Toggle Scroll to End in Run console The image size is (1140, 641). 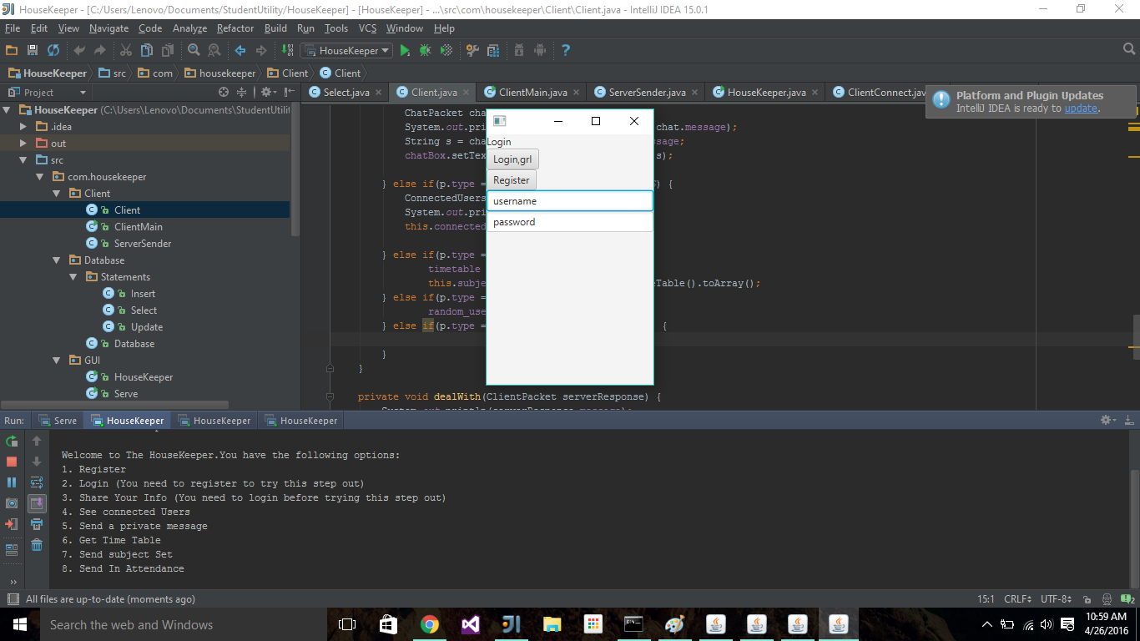coord(37,503)
